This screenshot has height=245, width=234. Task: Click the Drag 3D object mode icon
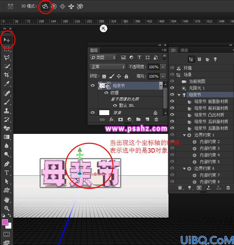63,7
